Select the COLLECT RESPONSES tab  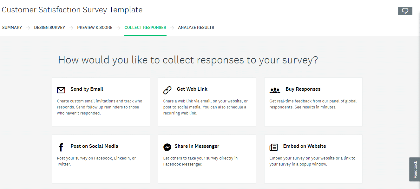pos(145,28)
